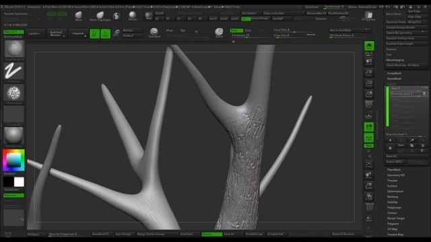
Task: Click the Zoom3D icon
Action: [x=369, y=186]
